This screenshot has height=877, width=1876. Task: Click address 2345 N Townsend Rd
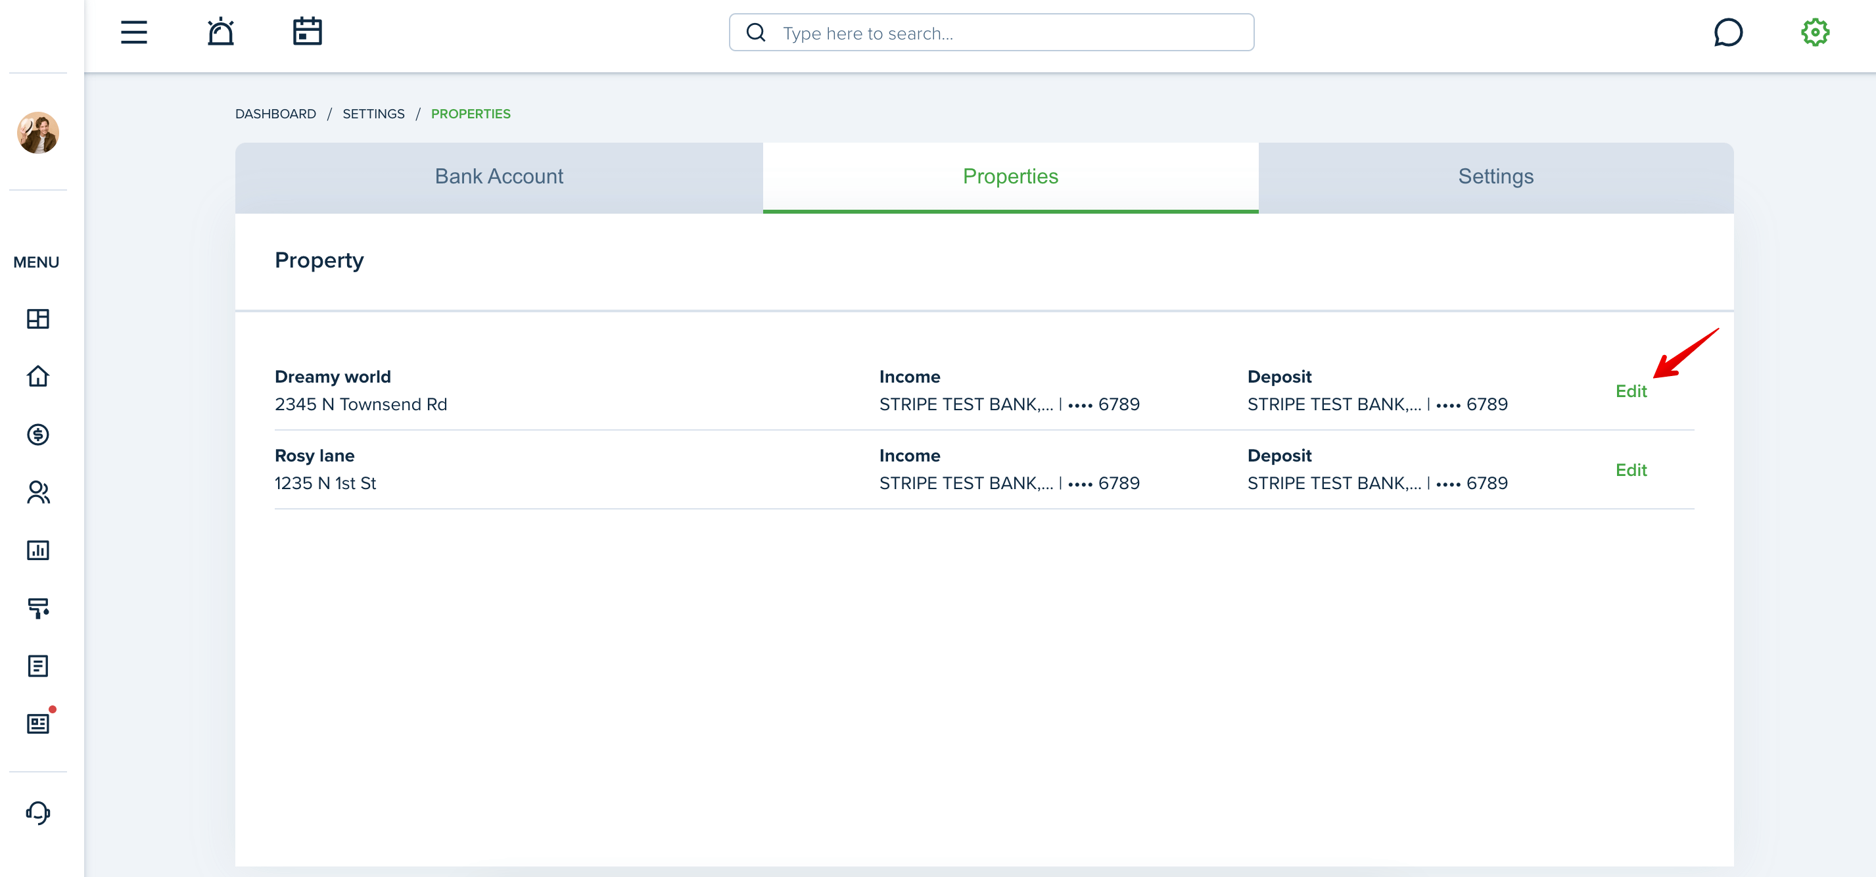[360, 404]
